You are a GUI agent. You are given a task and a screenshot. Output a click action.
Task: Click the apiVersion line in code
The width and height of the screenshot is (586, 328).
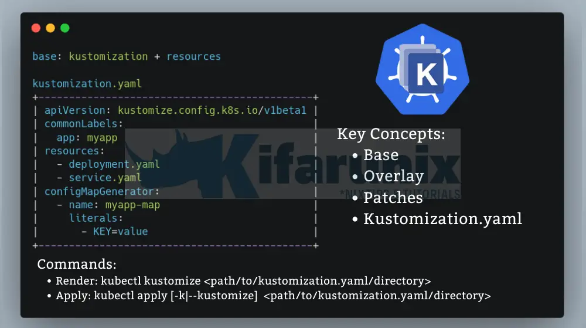pyautogui.click(x=175, y=110)
